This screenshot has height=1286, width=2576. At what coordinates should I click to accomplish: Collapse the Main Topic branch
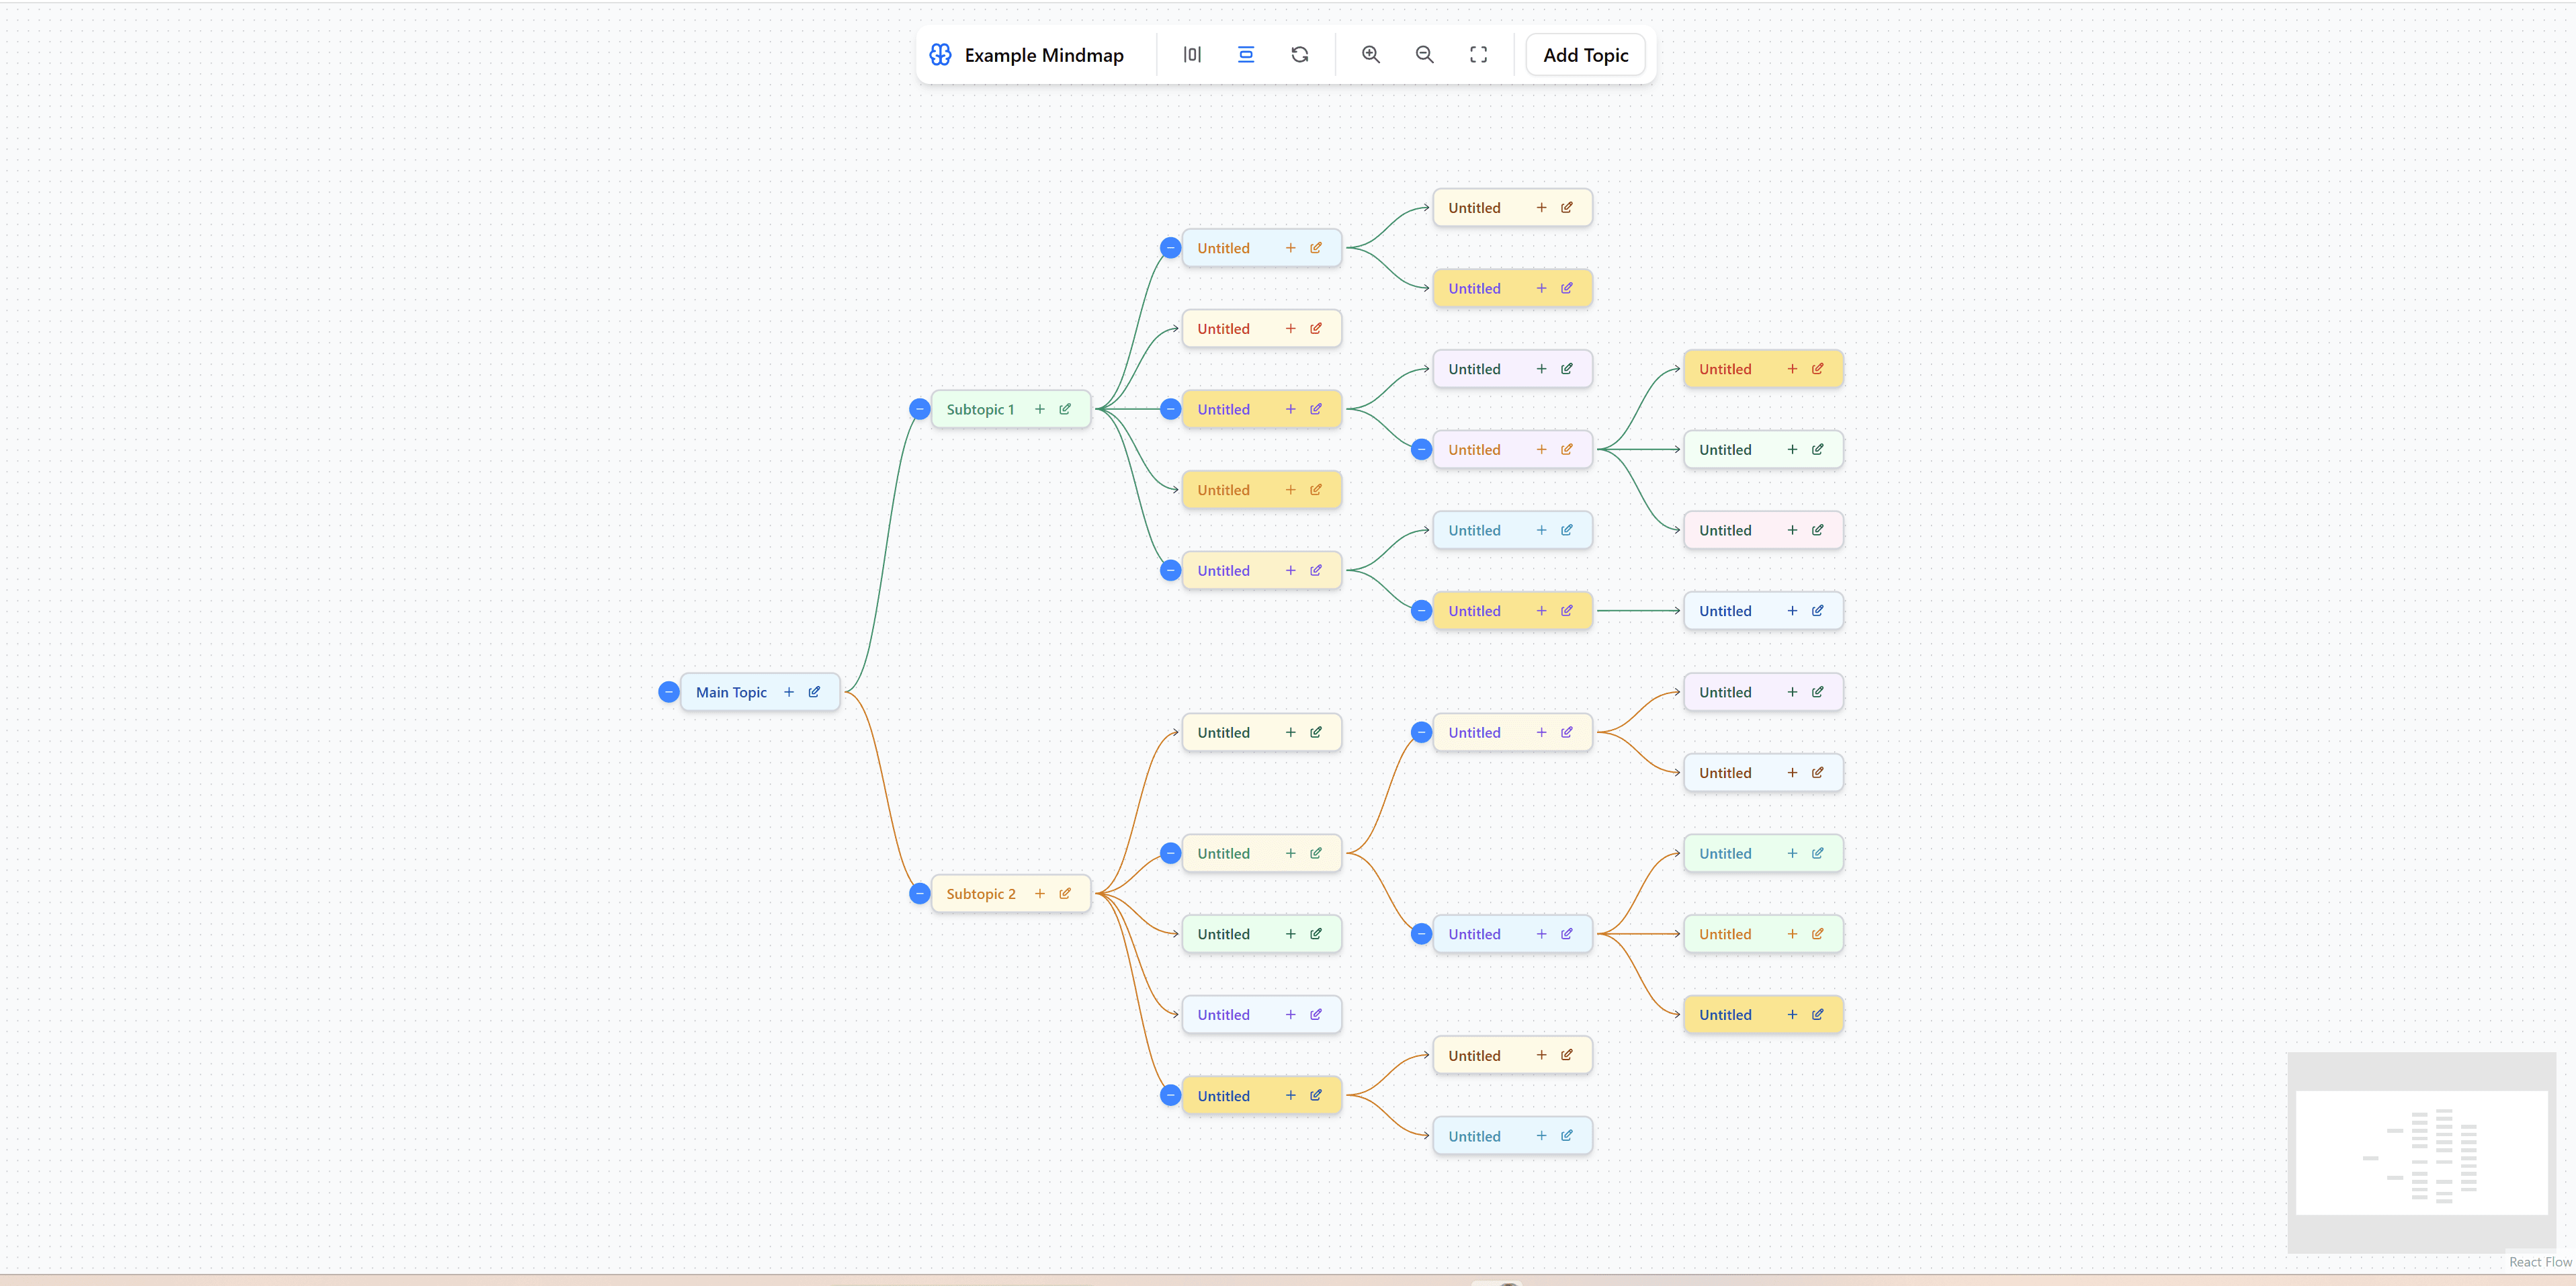click(x=669, y=692)
